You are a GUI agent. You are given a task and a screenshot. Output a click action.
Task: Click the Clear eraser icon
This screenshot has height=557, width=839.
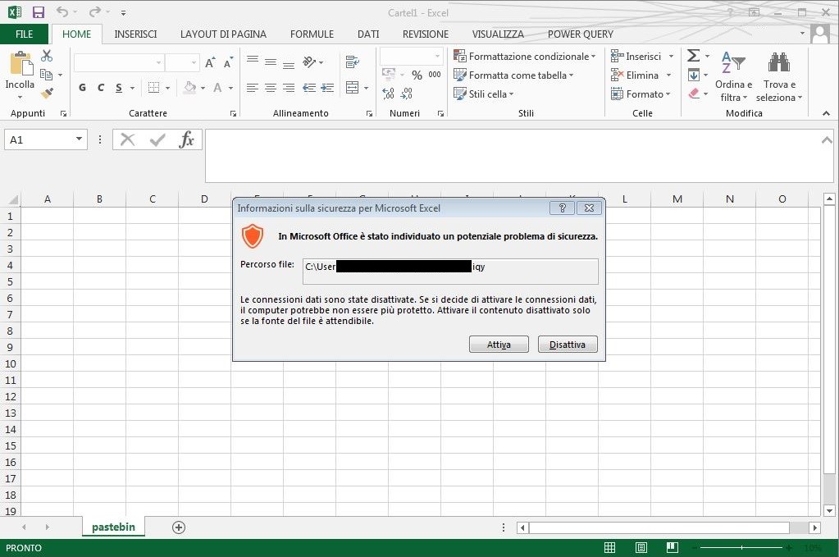click(694, 94)
